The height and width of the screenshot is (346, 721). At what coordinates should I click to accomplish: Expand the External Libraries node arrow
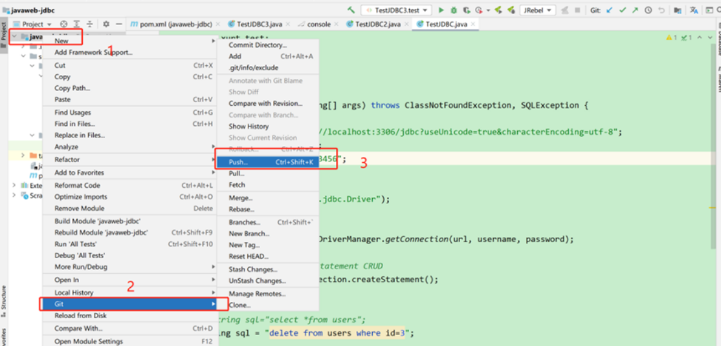(x=15, y=185)
